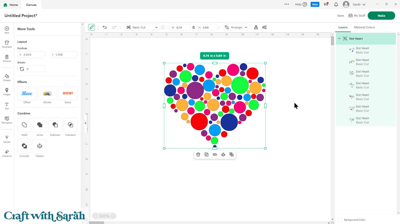Image resolution: width=400 pixels, height=224 pixels.
Task: Collapse the Dot Heart layer group
Action: (339, 39)
